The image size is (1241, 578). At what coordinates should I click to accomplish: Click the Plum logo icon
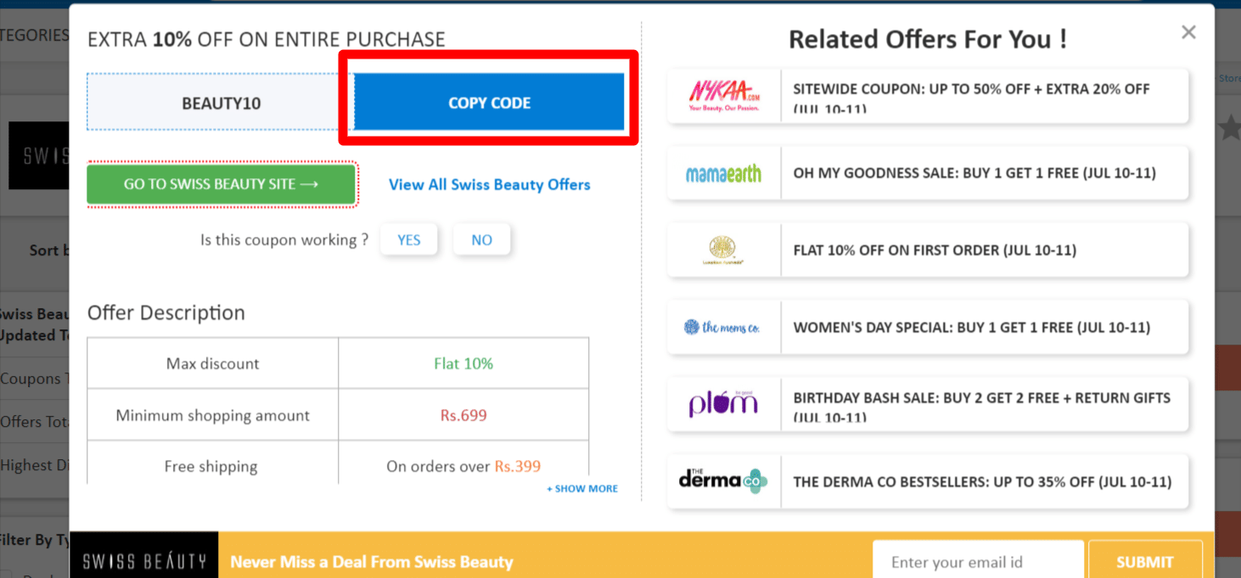pos(723,404)
